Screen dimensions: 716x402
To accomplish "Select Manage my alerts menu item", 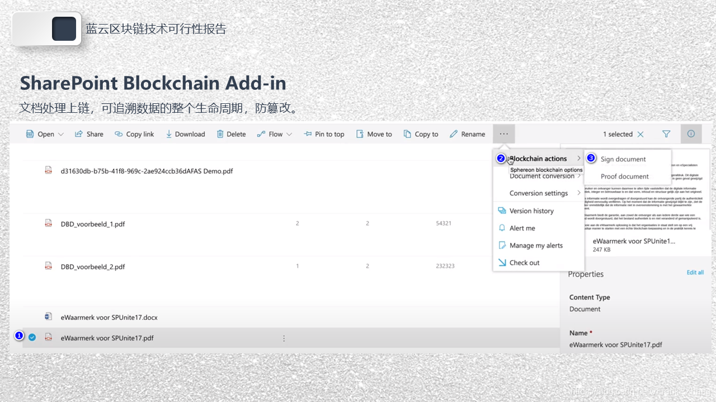I will (538, 246).
